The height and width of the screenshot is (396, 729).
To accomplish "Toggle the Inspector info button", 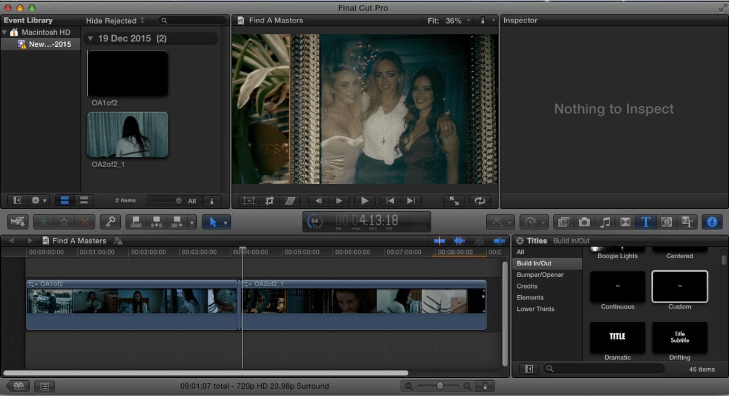I will click(x=712, y=222).
